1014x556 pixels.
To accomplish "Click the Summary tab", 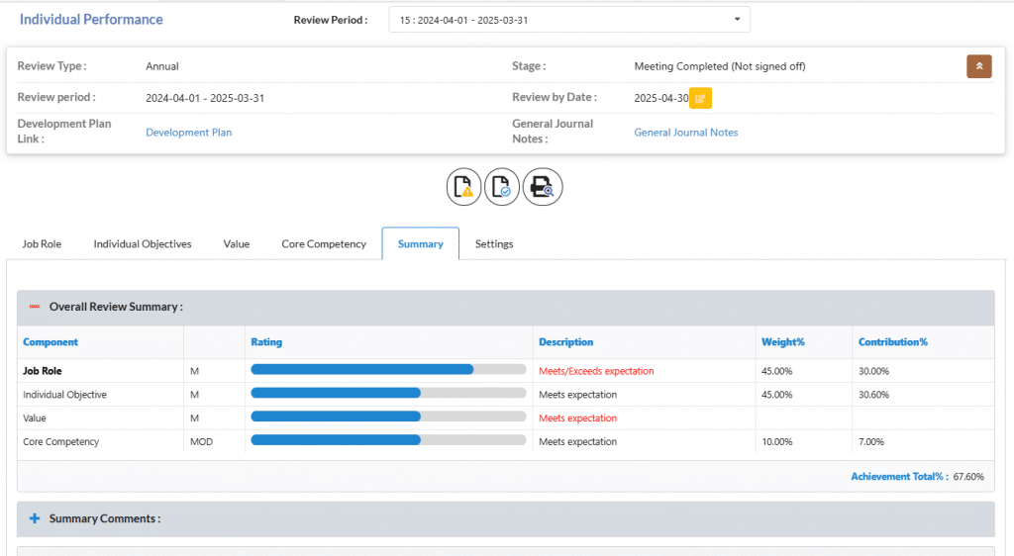I will click(x=420, y=243).
